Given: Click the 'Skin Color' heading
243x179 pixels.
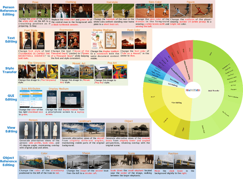Looking at the screenshot, I should (x=155, y=2).
